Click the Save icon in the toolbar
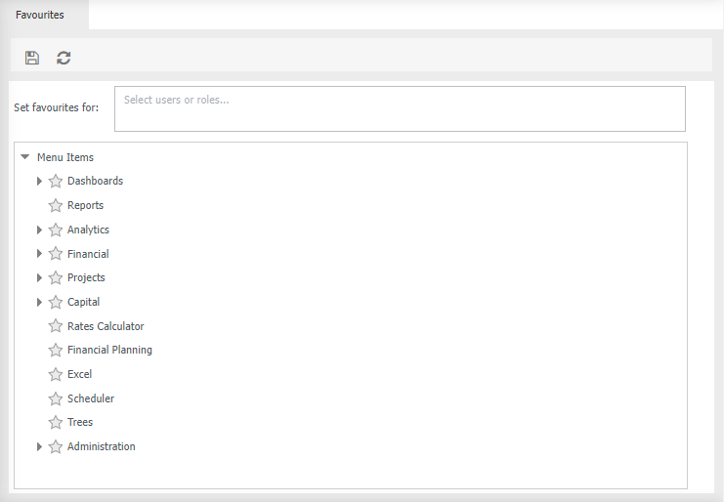This screenshot has height=502, width=724. [32, 58]
